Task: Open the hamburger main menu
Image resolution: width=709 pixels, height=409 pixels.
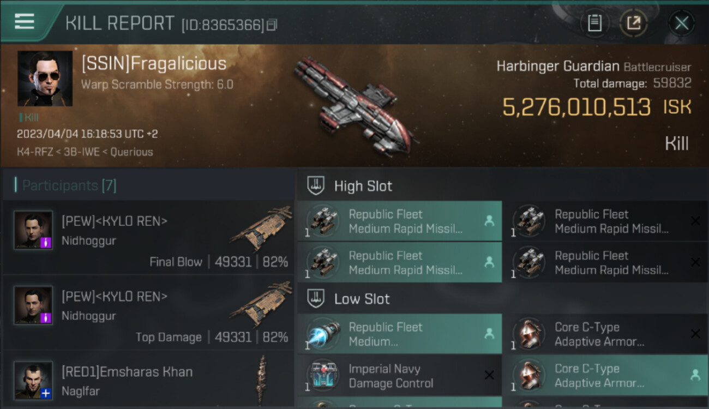Action: pos(25,21)
